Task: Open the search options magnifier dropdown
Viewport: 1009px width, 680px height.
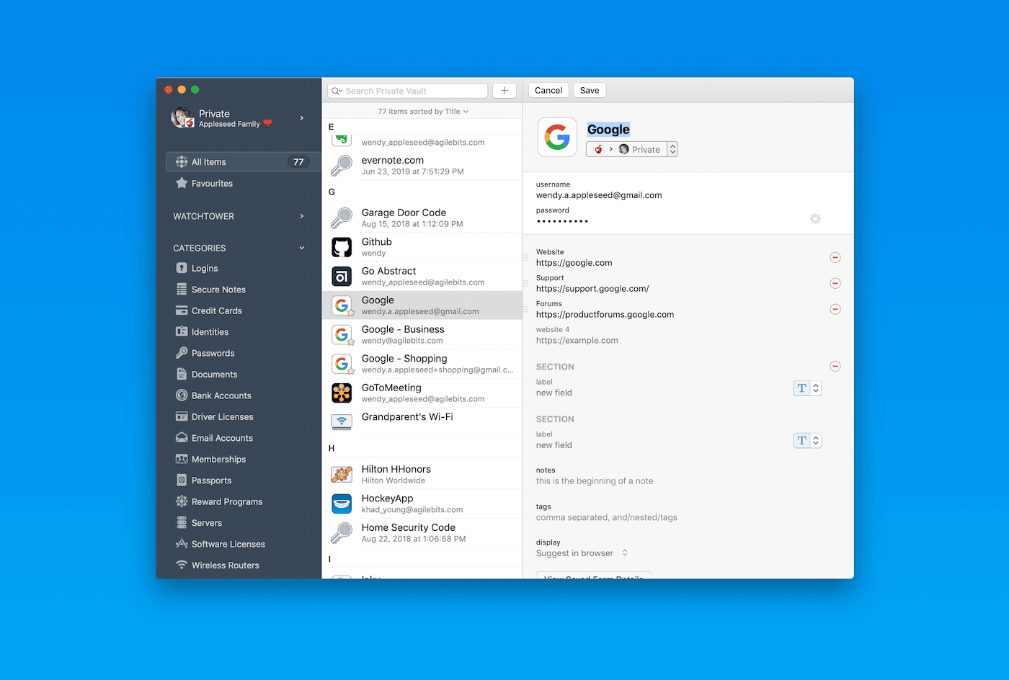Action: click(x=337, y=91)
